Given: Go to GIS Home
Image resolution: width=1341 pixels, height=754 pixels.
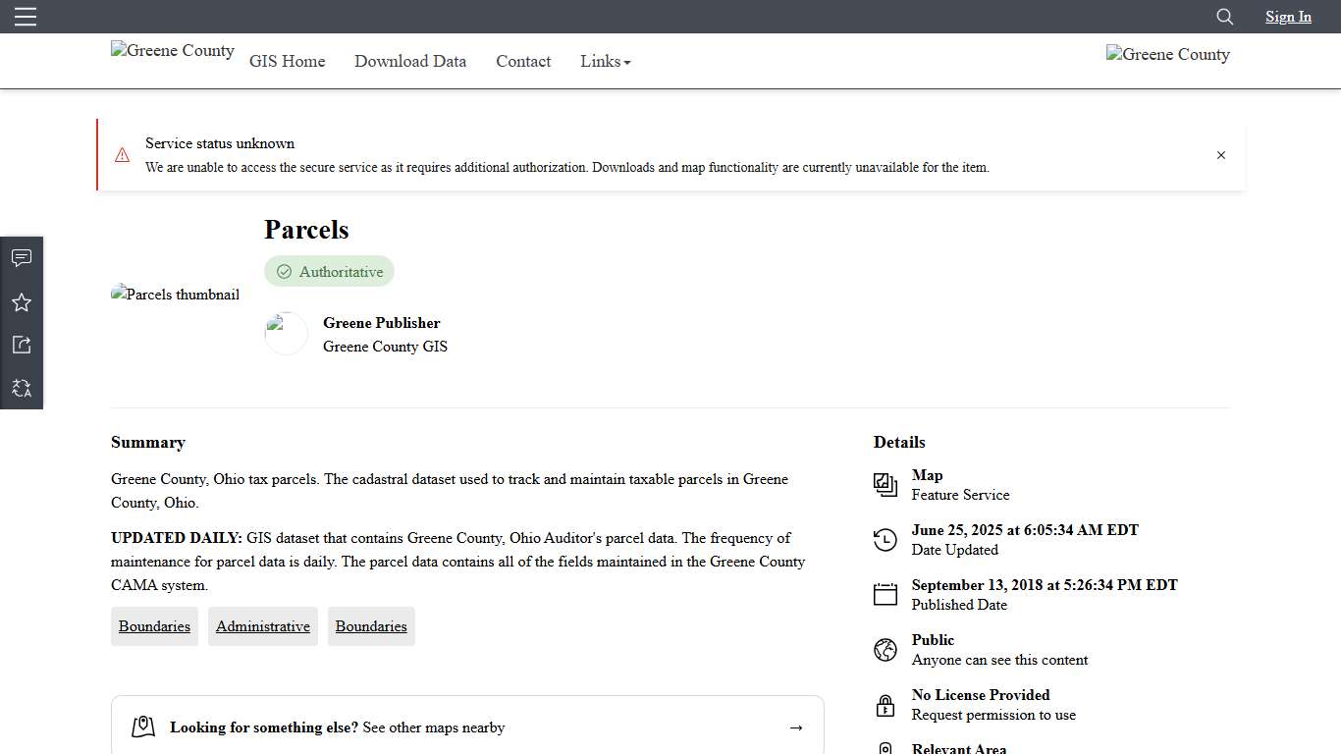Looking at the screenshot, I should pos(287,61).
